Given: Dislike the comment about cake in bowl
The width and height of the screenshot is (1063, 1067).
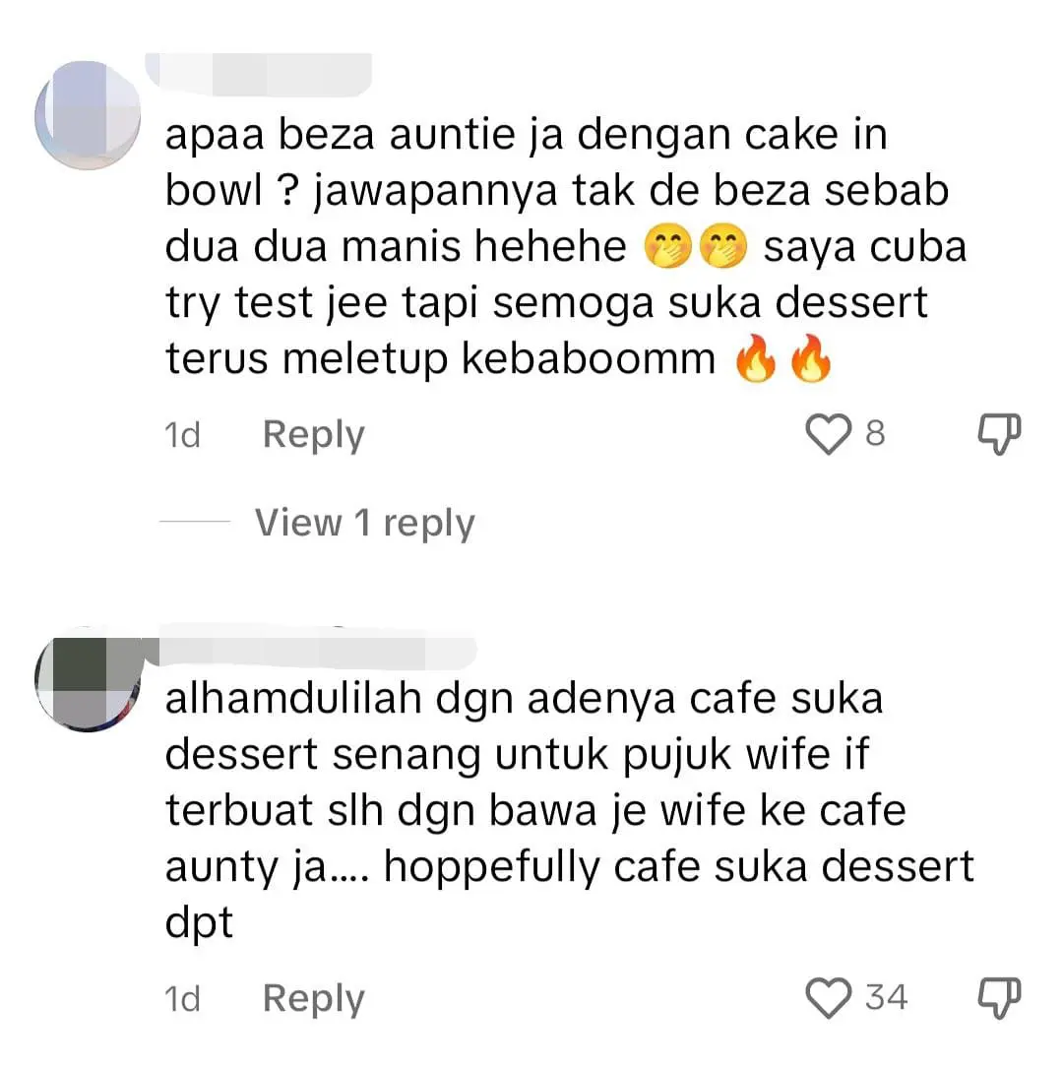Looking at the screenshot, I should (x=999, y=434).
